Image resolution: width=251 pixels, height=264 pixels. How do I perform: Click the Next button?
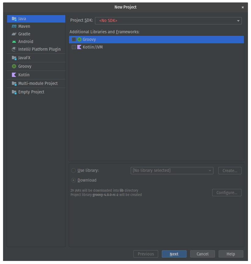click(174, 254)
